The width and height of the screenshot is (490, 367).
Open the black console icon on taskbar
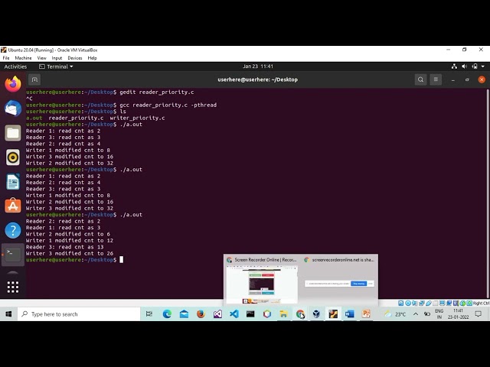[x=250, y=314]
